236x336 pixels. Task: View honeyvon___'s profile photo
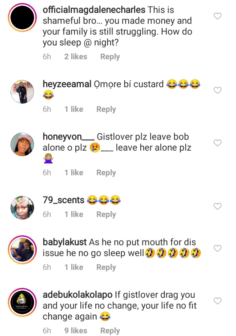(22, 144)
